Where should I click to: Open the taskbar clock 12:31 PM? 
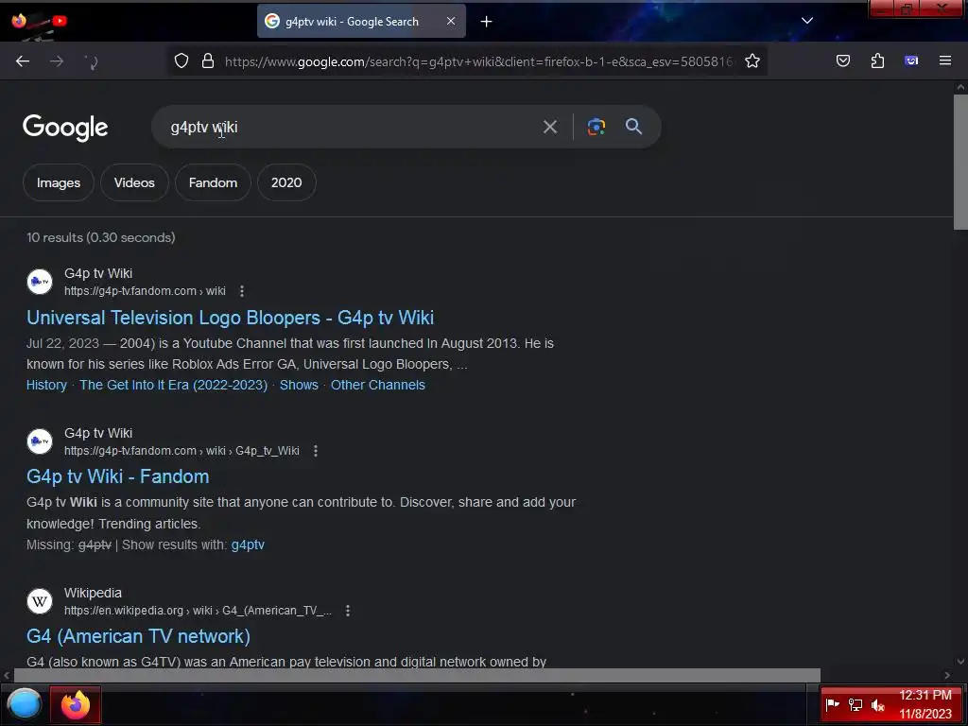925,704
